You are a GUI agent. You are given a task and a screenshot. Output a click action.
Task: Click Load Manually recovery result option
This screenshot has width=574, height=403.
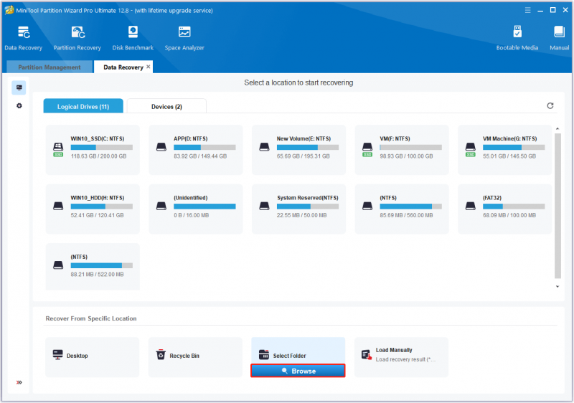pyautogui.click(x=401, y=356)
